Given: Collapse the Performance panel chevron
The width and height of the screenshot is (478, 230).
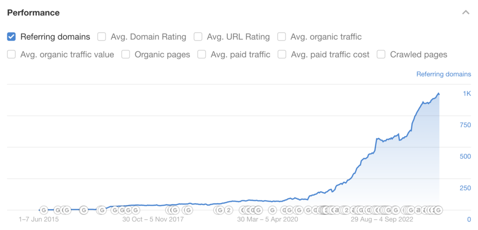Looking at the screenshot, I should [465, 13].
